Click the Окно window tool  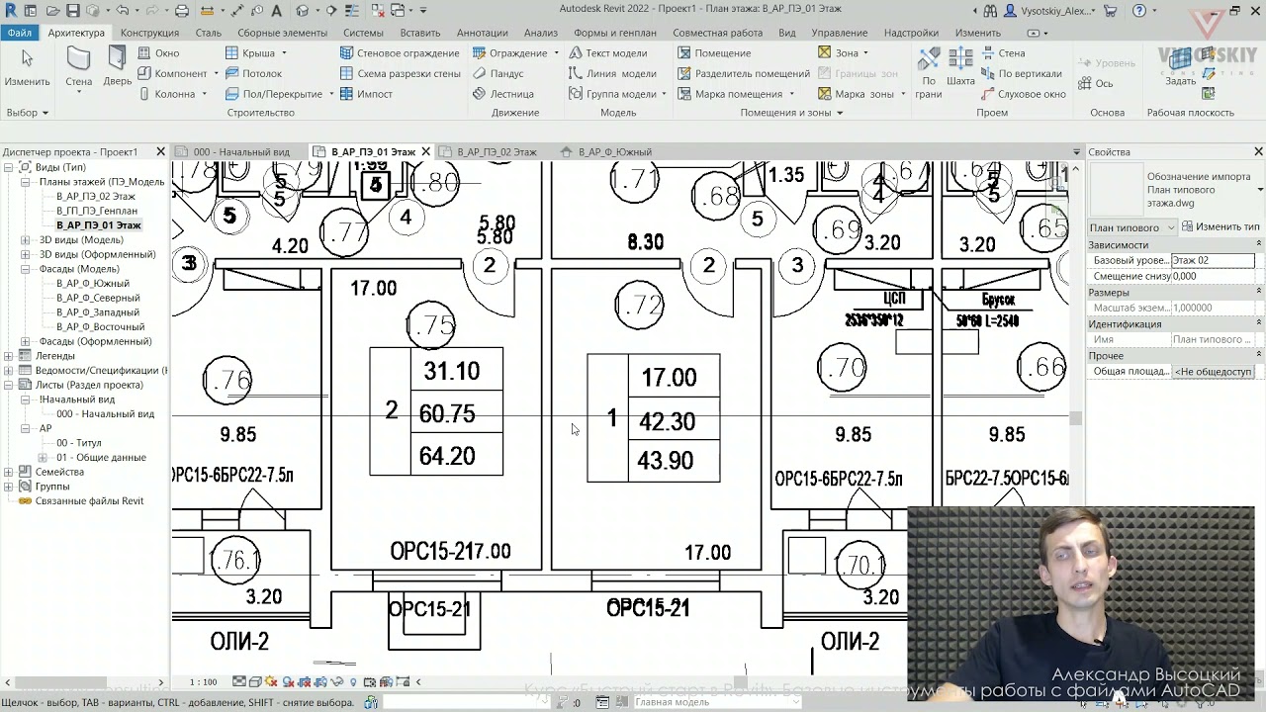tap(158, 53)
